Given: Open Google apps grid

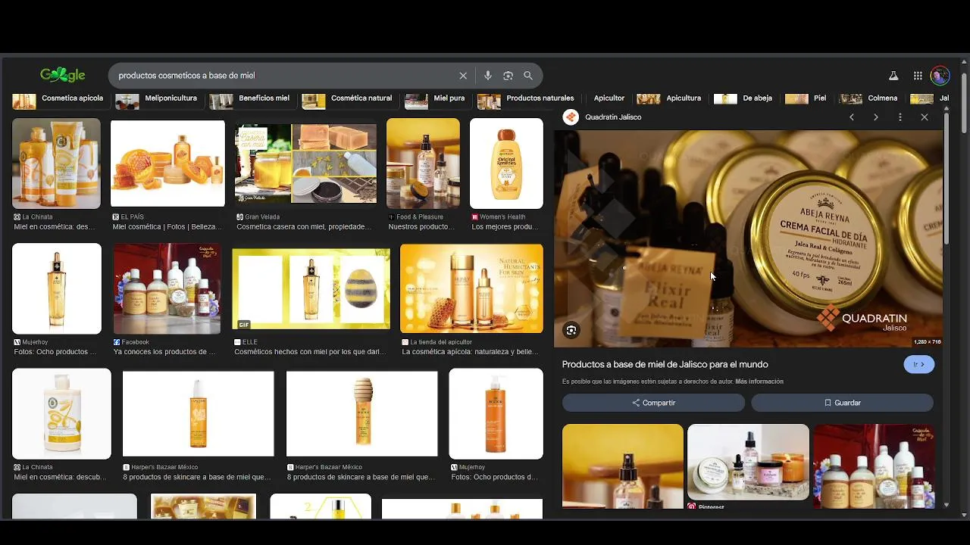Looking at the screenshot, I should point(918,76).
